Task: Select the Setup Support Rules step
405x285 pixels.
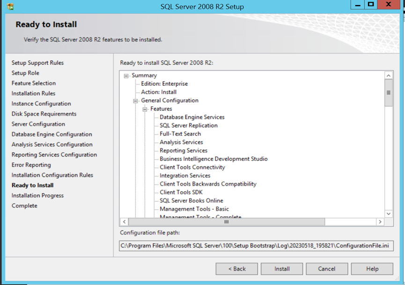Action: click(37, 63)
